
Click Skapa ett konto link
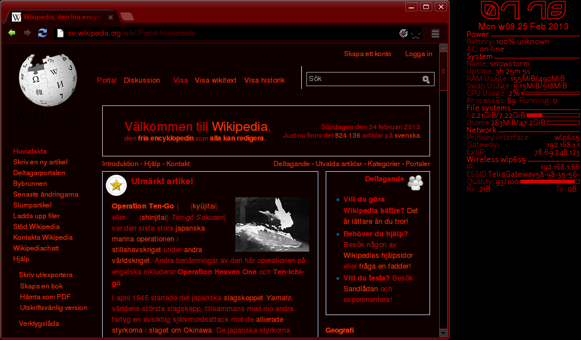pos(368,54)
